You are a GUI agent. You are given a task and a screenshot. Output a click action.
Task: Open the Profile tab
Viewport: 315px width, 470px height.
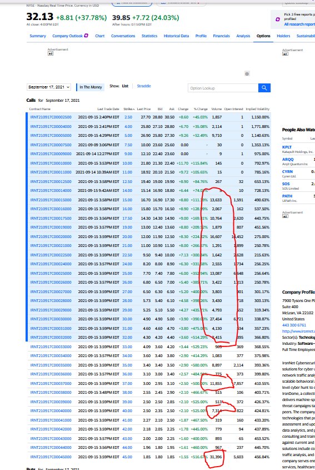point(201,36)
